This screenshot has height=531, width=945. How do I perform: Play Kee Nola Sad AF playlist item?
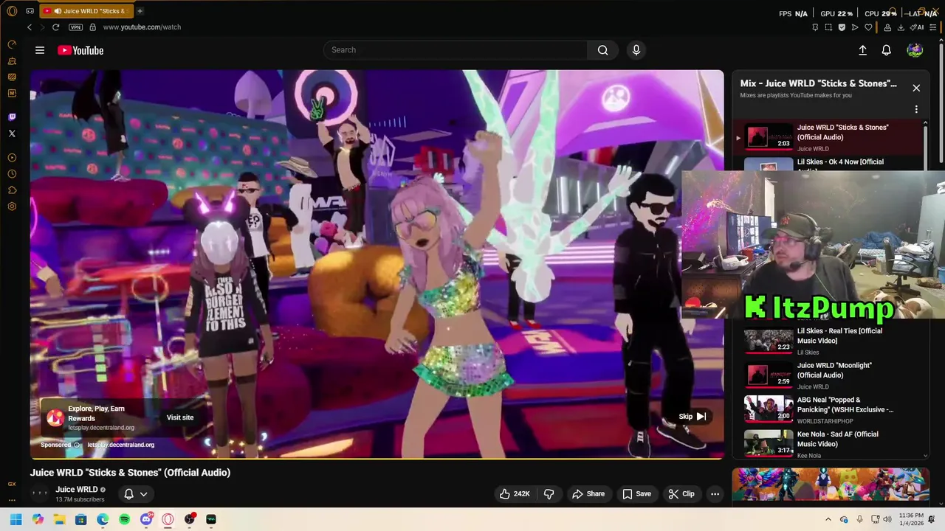tap(827, 444)
